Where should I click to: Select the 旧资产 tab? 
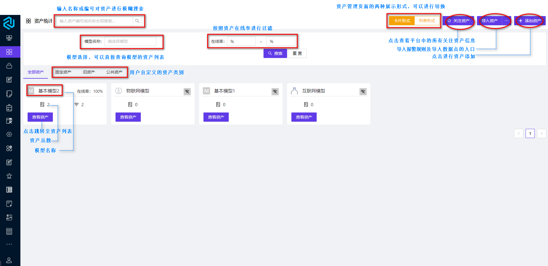pos(89,72)
